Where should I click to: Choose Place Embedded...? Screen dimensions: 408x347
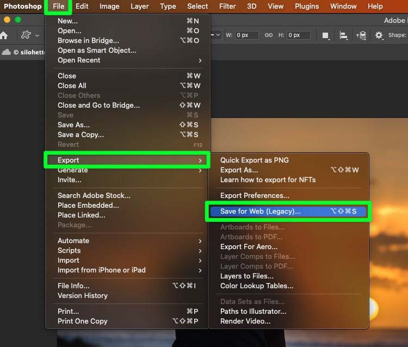[127, 206]
